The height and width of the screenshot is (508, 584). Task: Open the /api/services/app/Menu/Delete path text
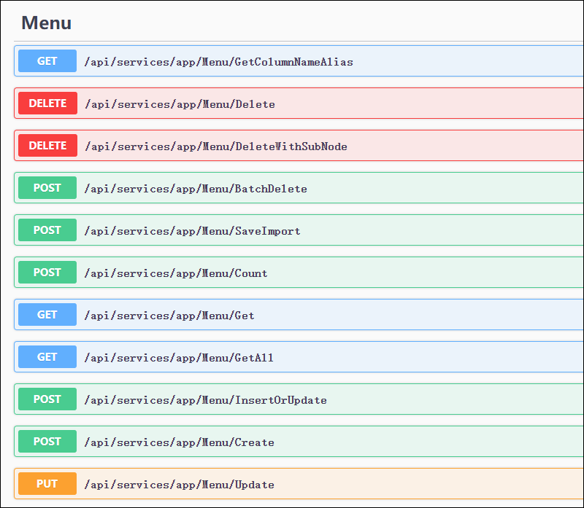(x=180, y=104)
